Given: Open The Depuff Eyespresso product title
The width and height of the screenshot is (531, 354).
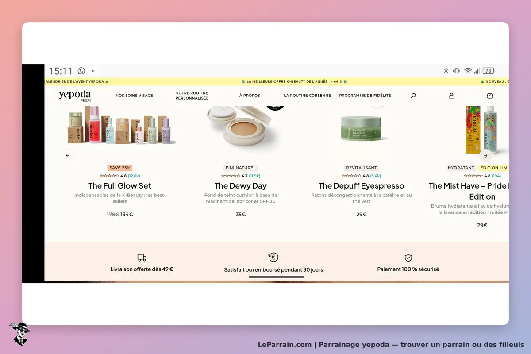Looking at the screenshot, I should (362, 186).
